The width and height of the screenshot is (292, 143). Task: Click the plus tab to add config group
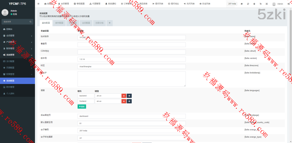point(110,23)
